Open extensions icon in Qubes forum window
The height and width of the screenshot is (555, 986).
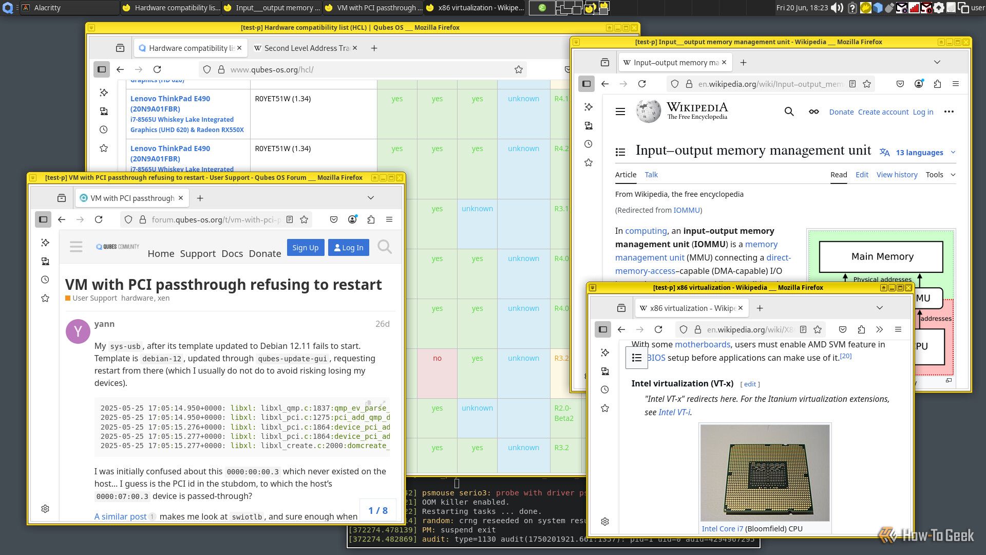pos(371,219)
